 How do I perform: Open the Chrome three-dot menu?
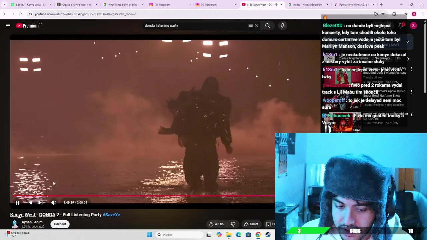pos(422,14)
